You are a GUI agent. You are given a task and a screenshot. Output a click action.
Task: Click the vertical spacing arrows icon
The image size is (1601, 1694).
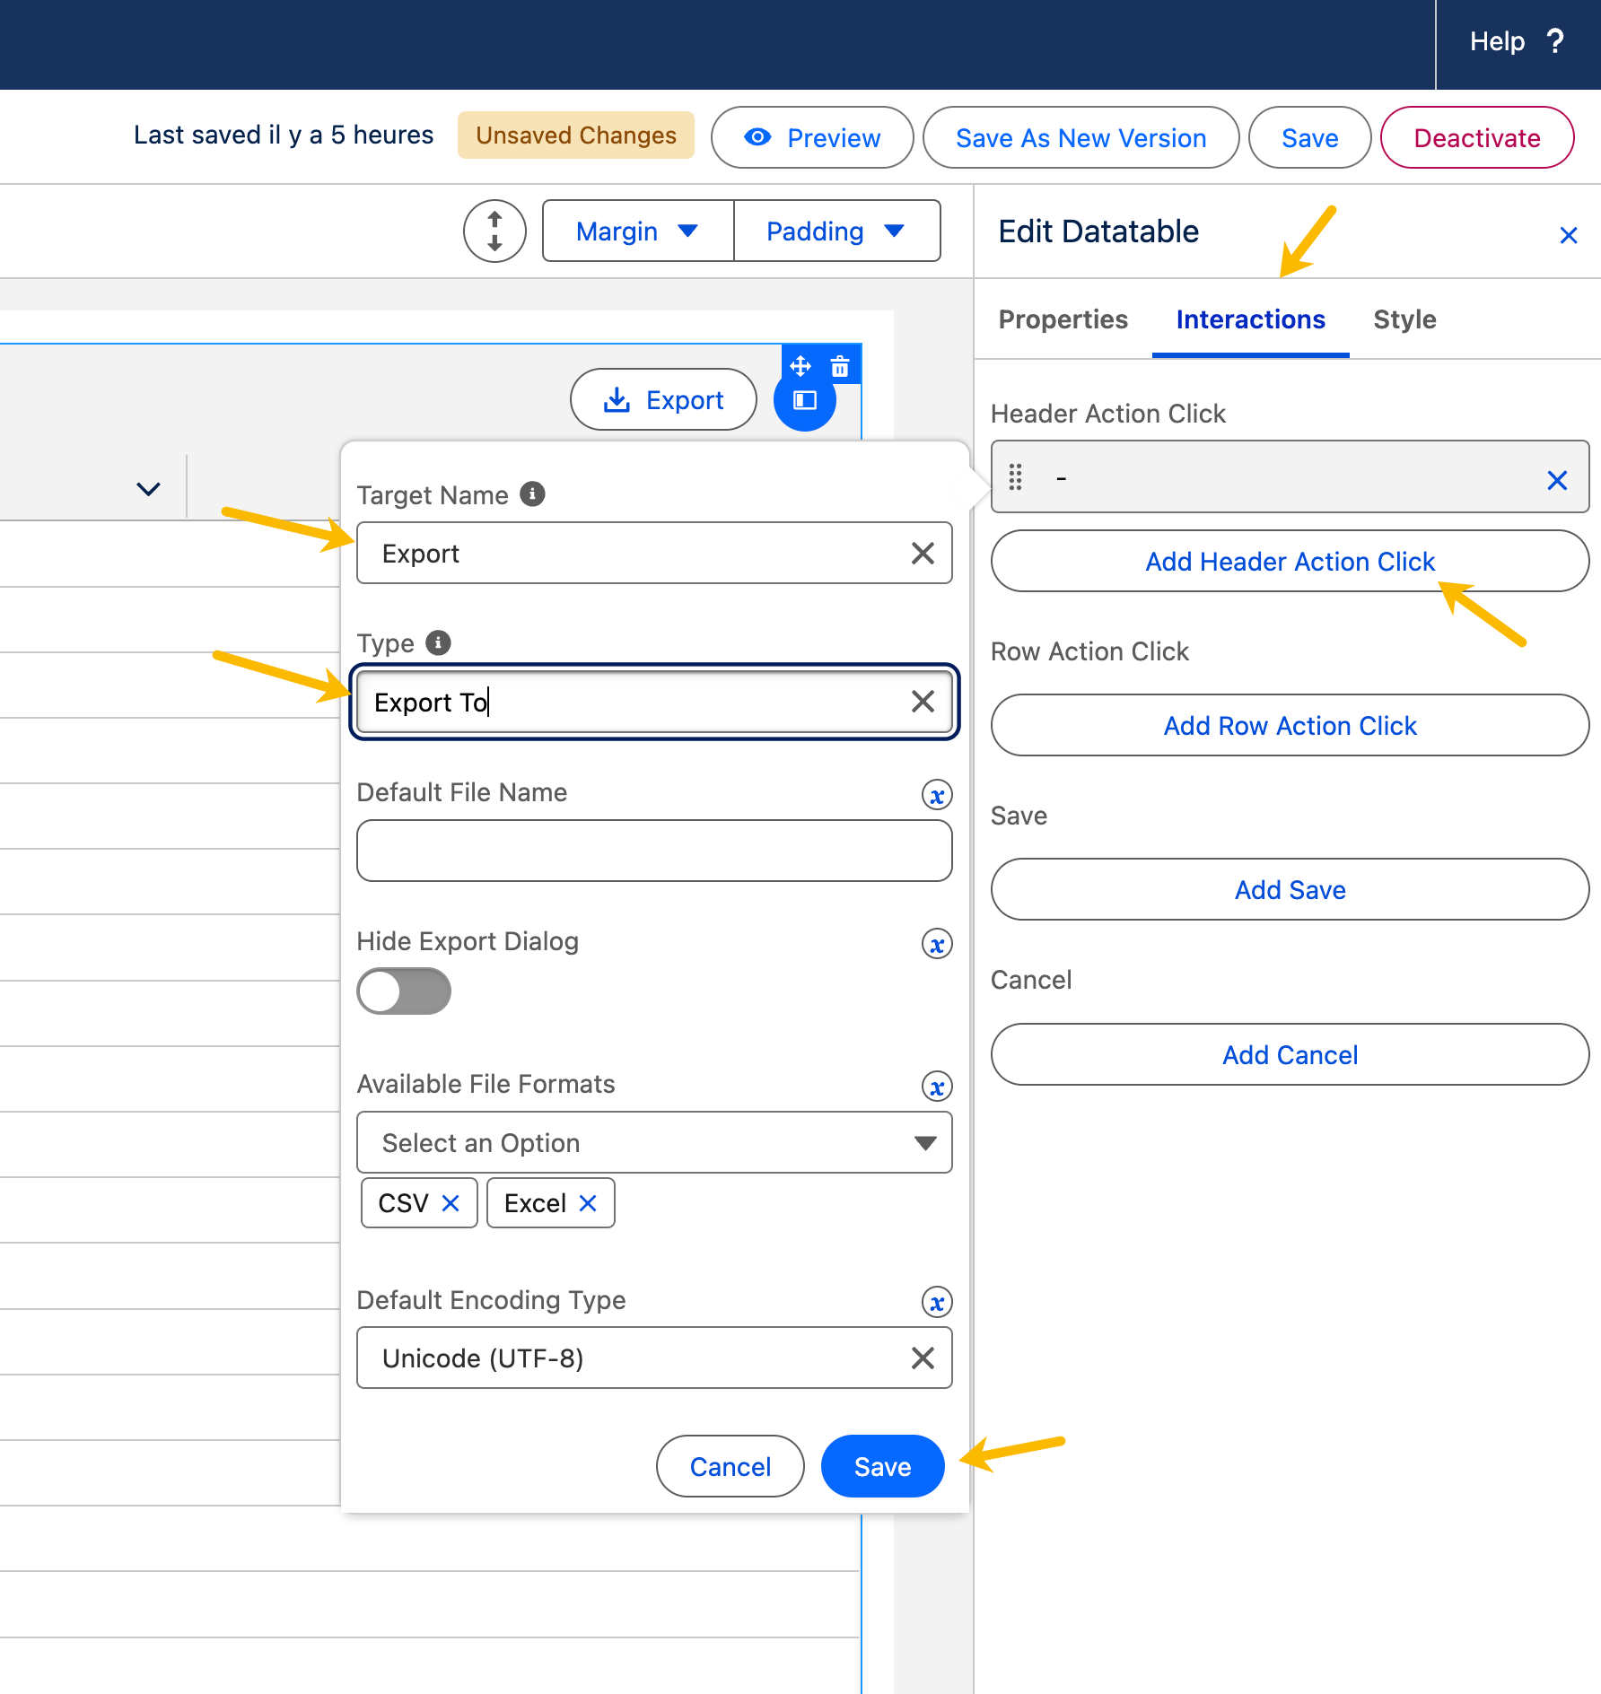click(x=494, y=231)
